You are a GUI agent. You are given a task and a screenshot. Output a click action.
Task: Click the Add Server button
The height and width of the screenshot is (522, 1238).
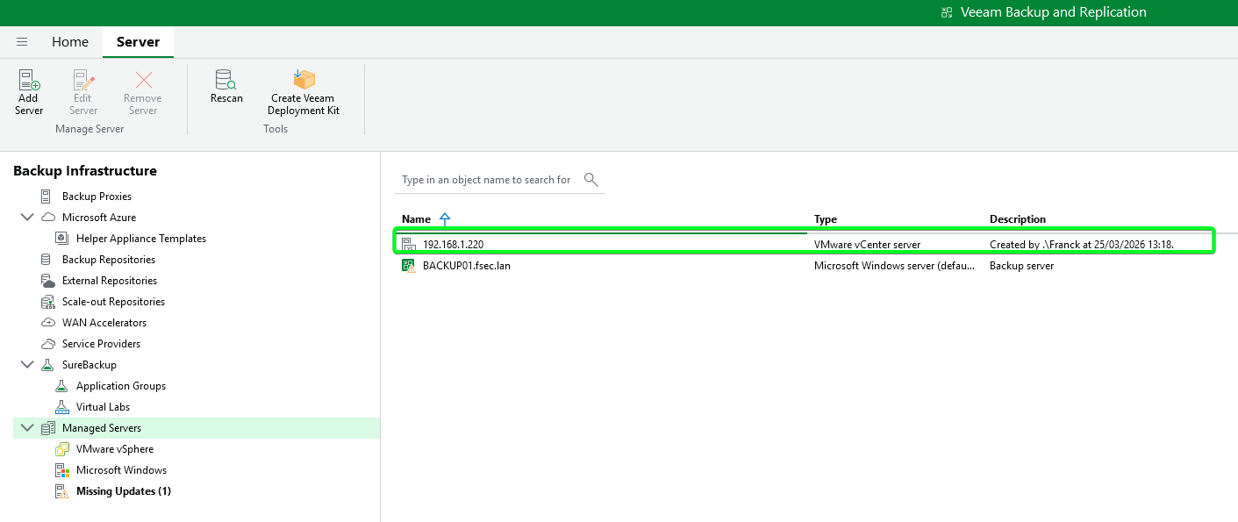pos(29,93)
